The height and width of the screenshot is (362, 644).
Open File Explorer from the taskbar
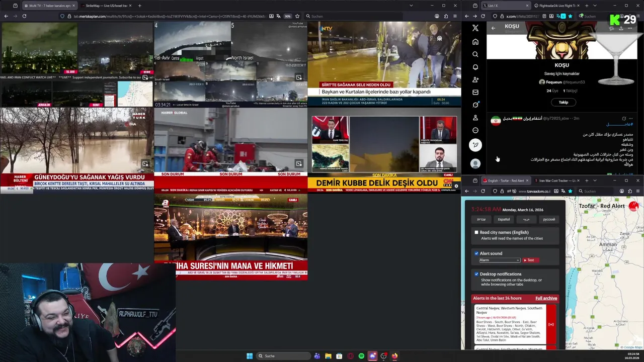point(328,356)
